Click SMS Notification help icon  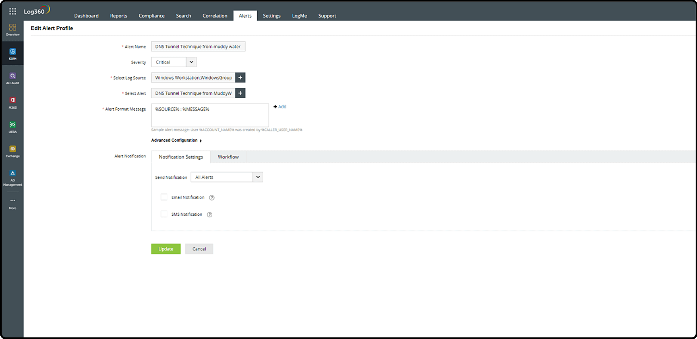pyautogui.click(x=210, y=215)
